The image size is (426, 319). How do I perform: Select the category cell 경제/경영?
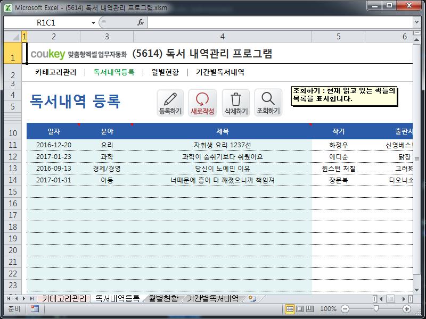(x=107, y=169)
